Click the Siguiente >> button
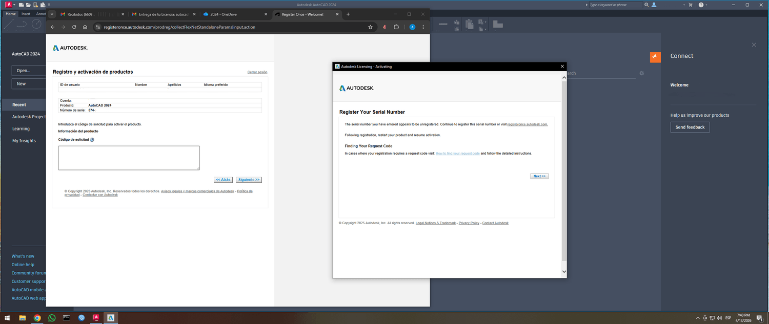This screenshot has height=324, width=769. coord(249,180)
